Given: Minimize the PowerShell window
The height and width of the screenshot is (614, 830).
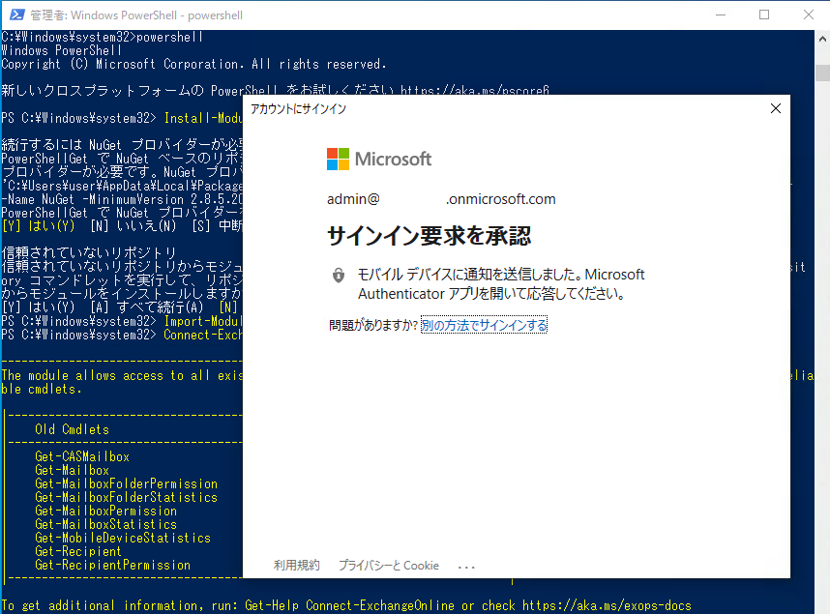Looking at the screenshot, I should tap(721, 15).
